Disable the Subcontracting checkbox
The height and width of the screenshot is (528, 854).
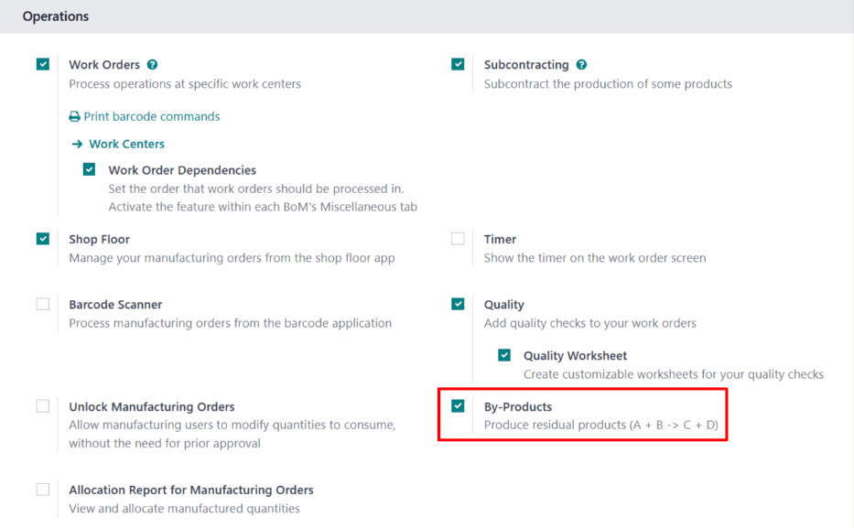point(457,64)
